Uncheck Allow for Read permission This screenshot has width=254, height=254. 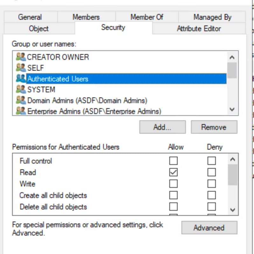pos(173,172)
